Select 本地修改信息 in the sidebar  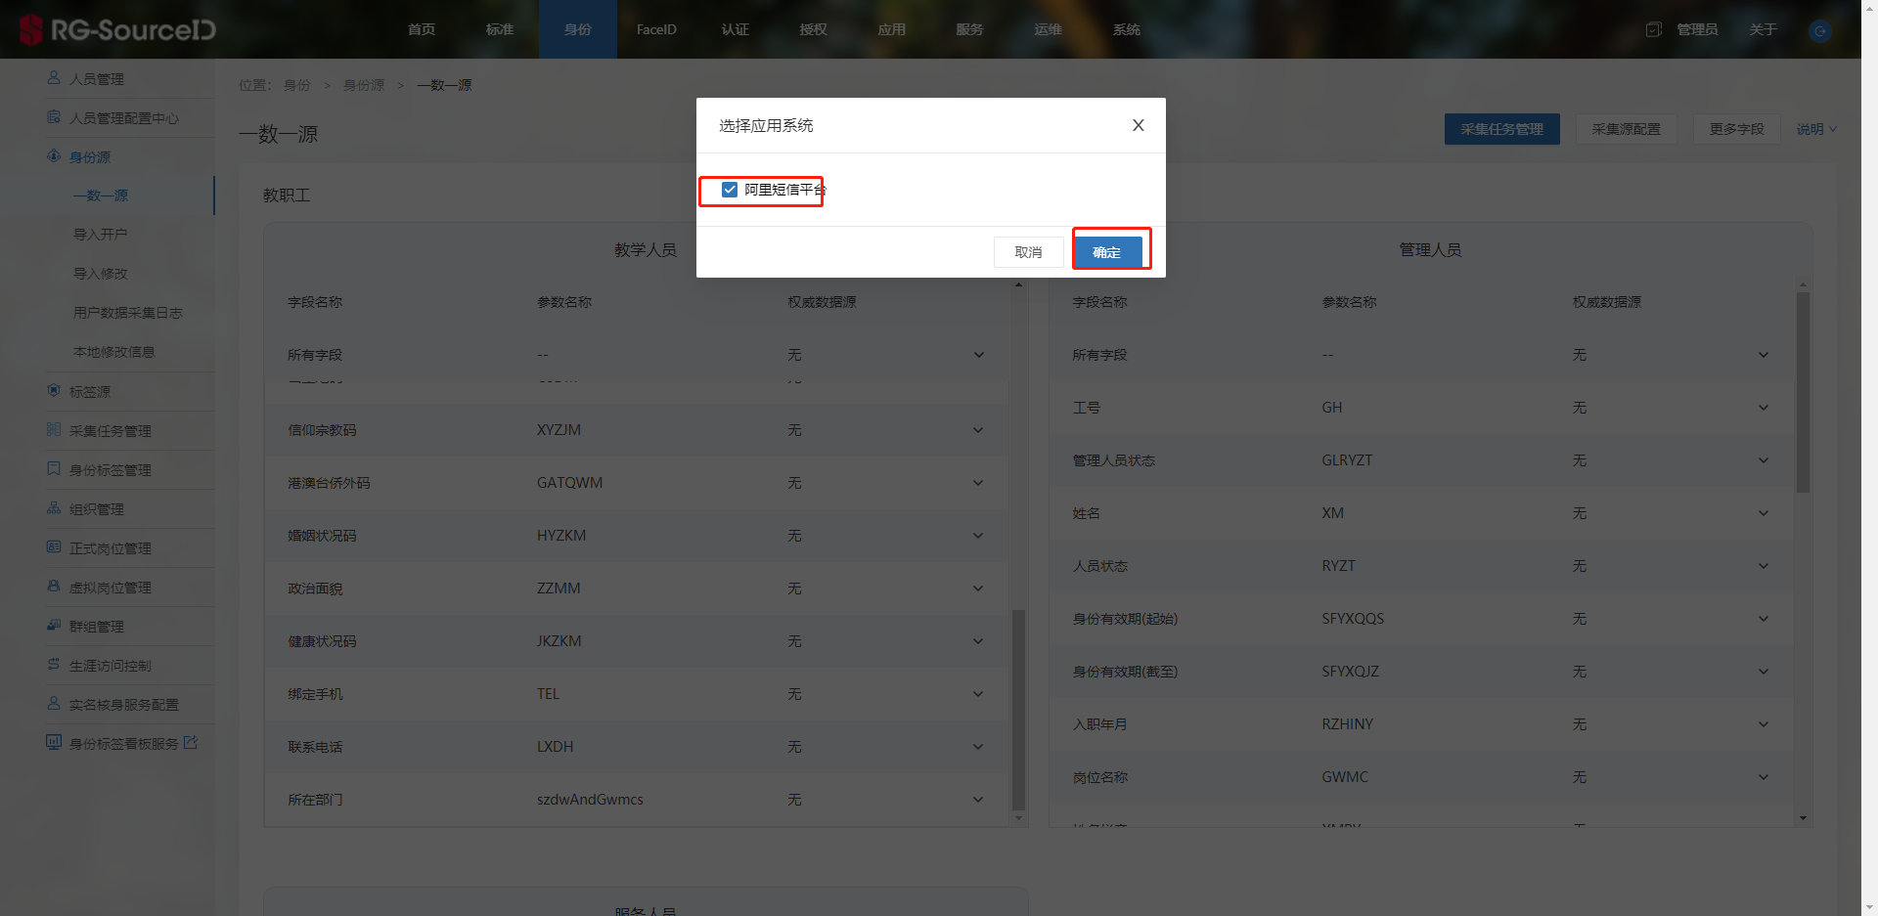114,352
